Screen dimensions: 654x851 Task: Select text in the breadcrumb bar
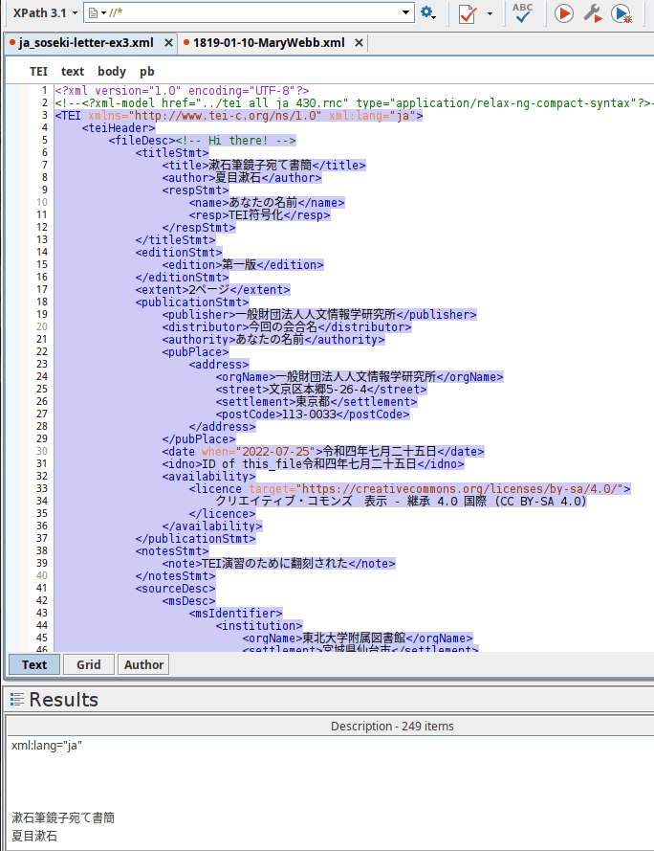(x=72, y=72)
